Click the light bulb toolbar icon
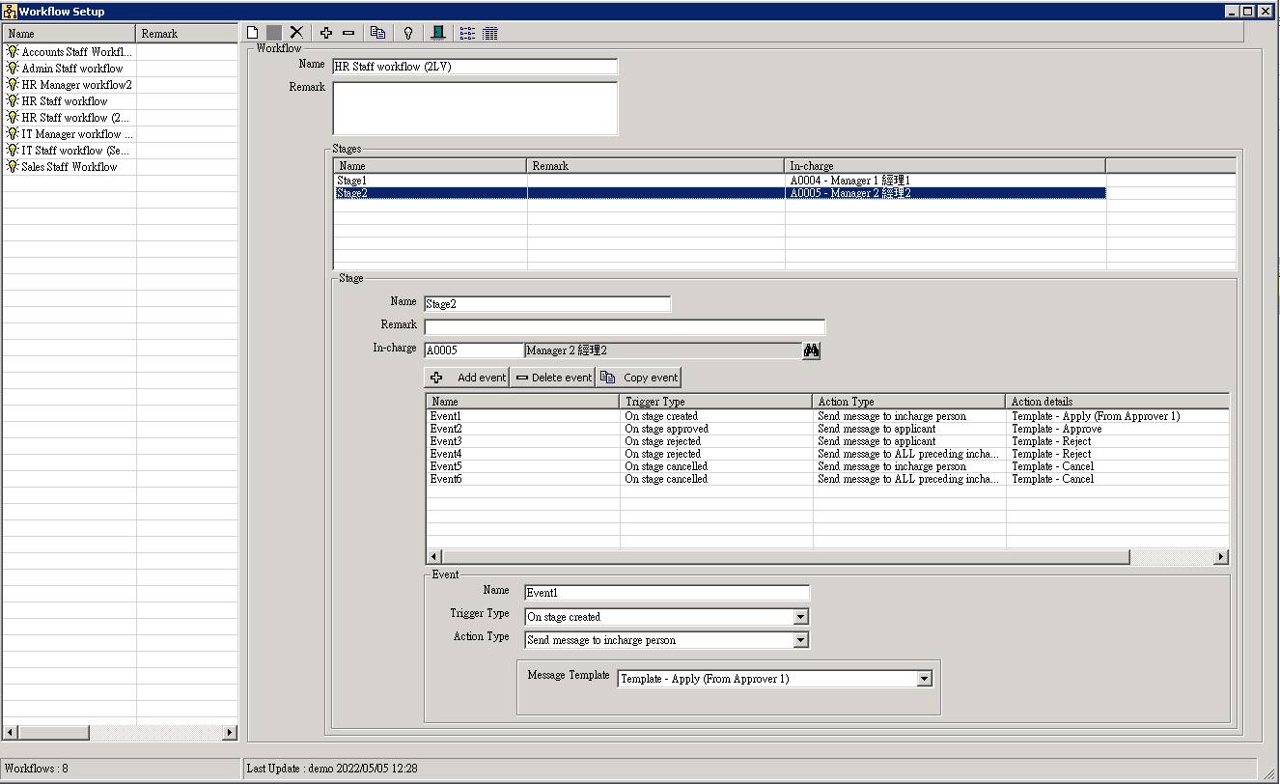Viewport: 1280px width, 784px height. (408, 33)
